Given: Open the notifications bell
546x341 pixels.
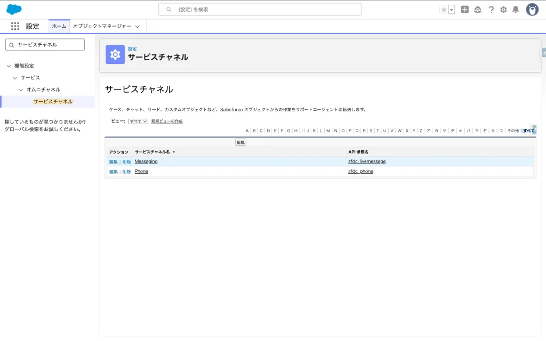Looking at the screenshot, I should coord(516,10).
